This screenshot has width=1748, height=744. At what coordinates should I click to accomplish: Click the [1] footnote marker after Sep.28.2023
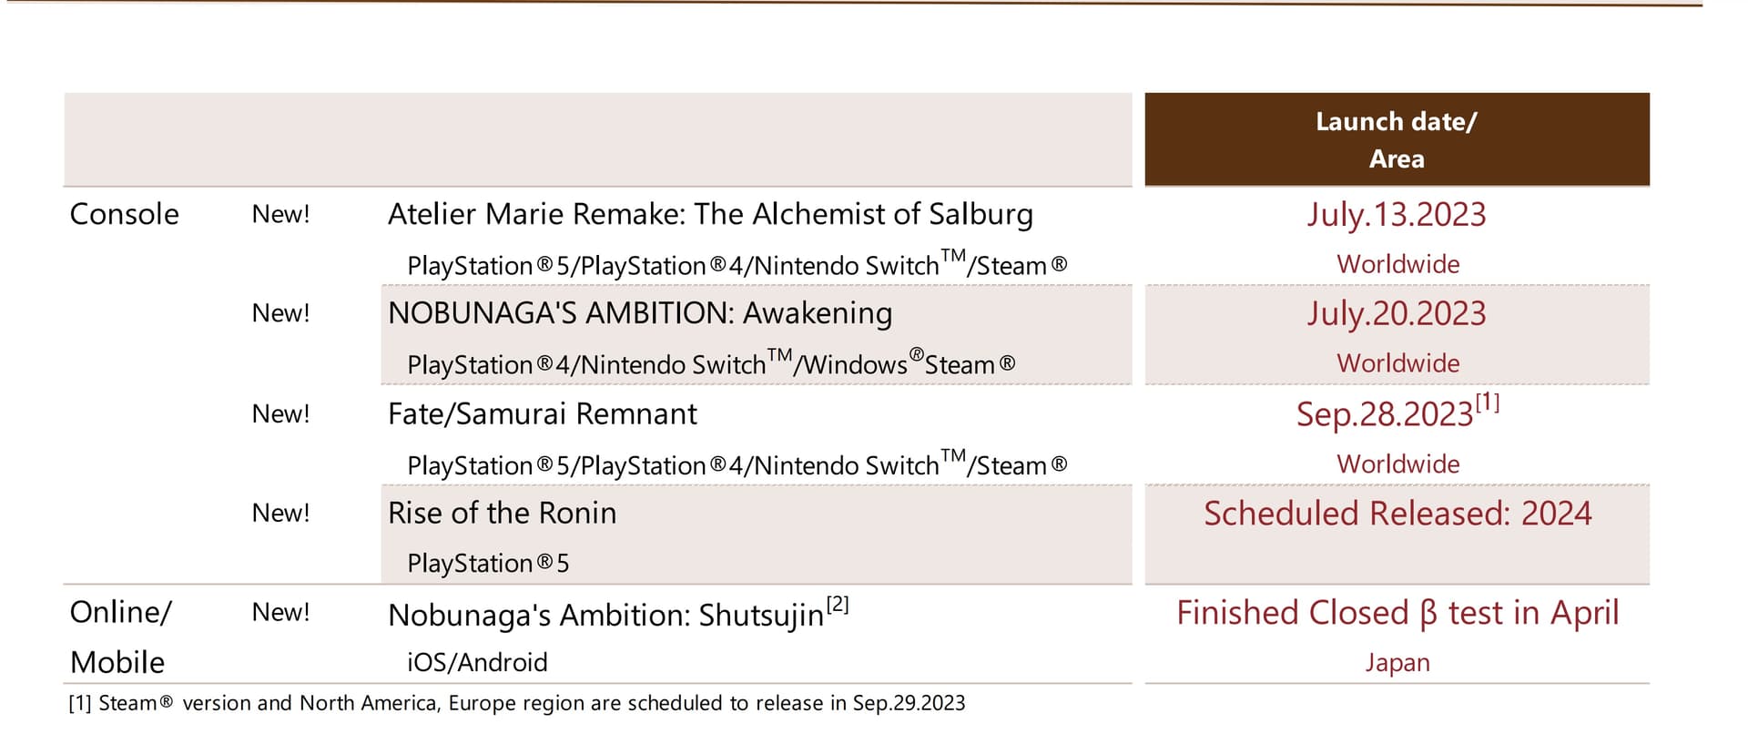tap(1488, 402)
